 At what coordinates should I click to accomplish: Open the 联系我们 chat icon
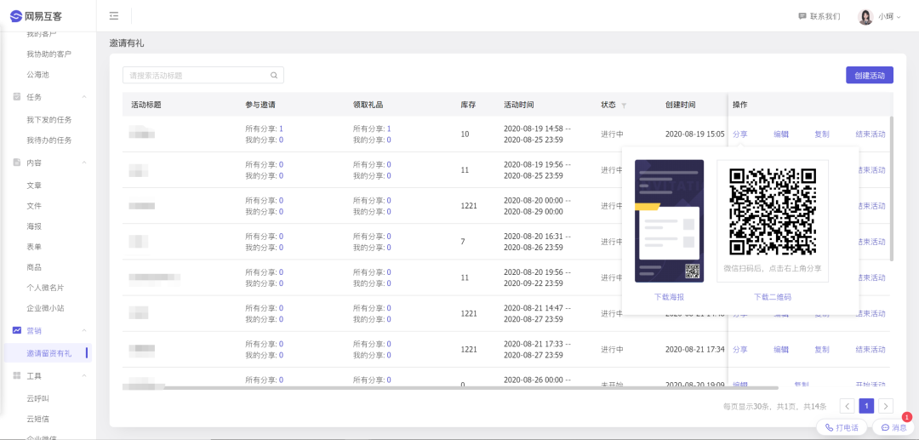pos(802,16)
